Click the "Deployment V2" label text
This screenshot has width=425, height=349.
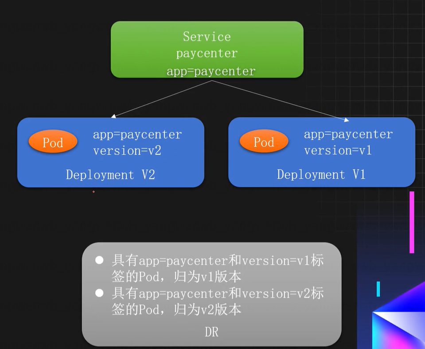click(x=110, y=175)
